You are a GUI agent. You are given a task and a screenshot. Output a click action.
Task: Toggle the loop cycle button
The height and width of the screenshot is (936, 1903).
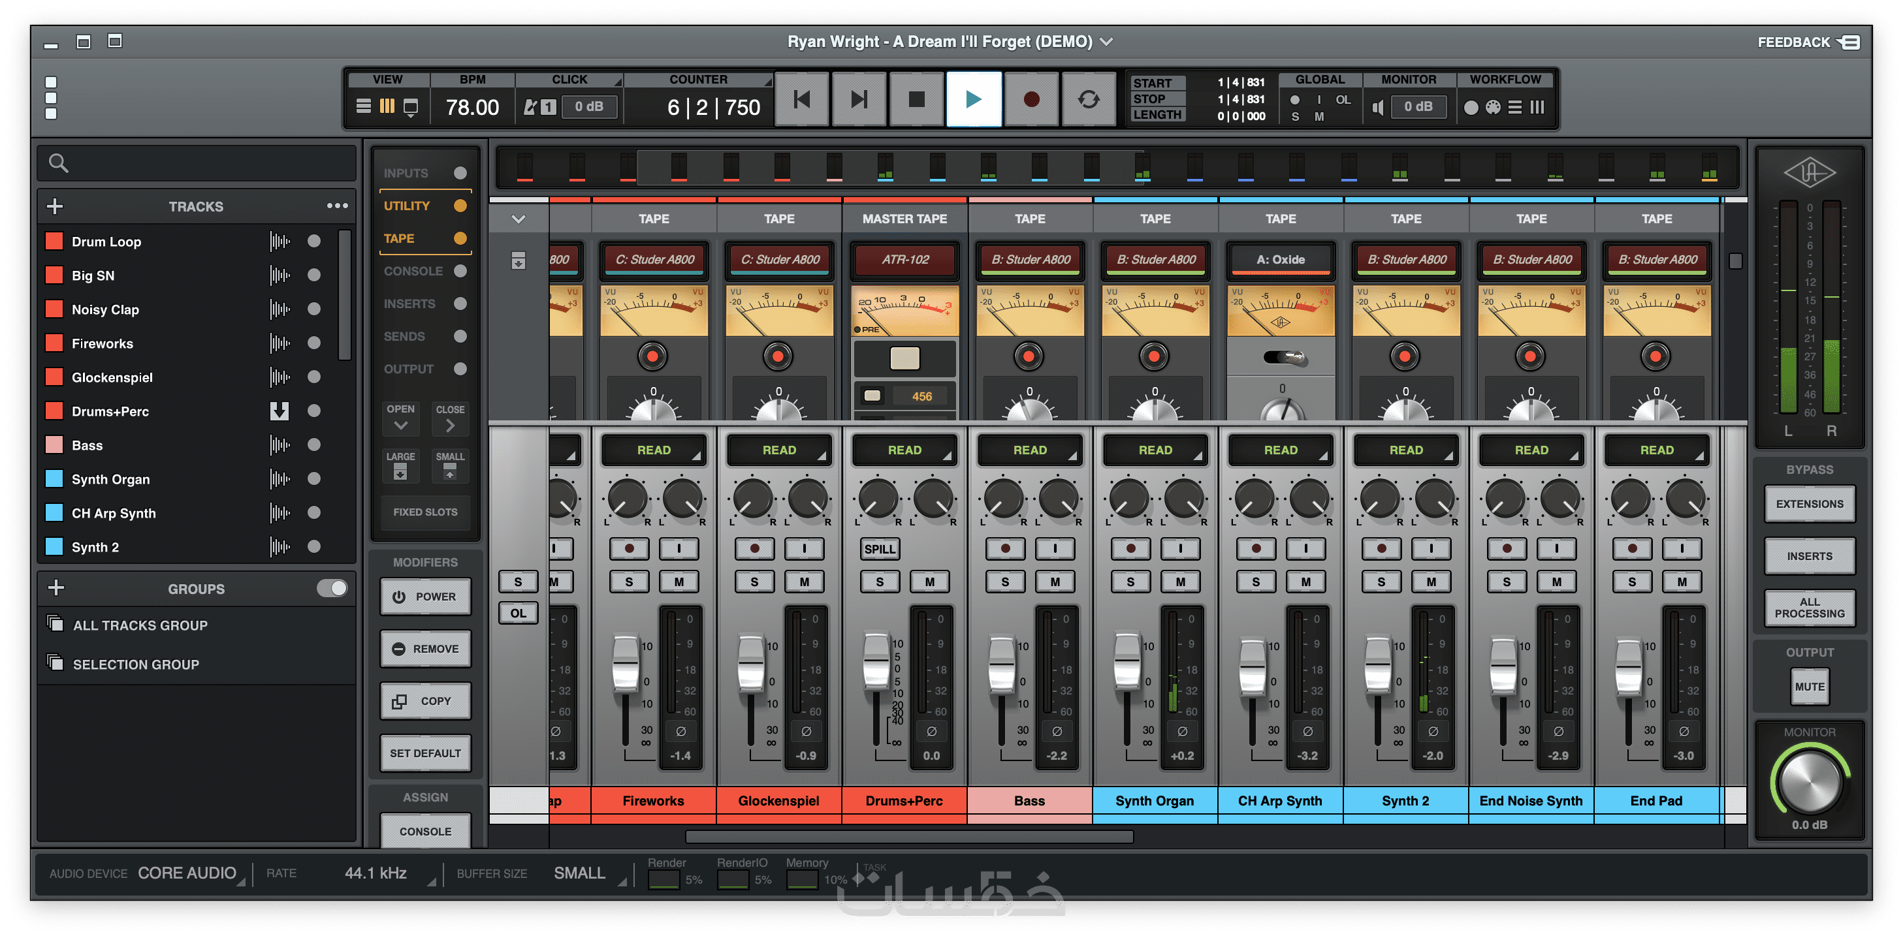pos(1087,100)
